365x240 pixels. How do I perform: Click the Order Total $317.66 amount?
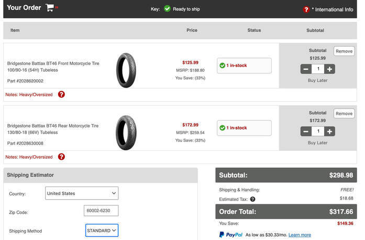tap(341, 212)
